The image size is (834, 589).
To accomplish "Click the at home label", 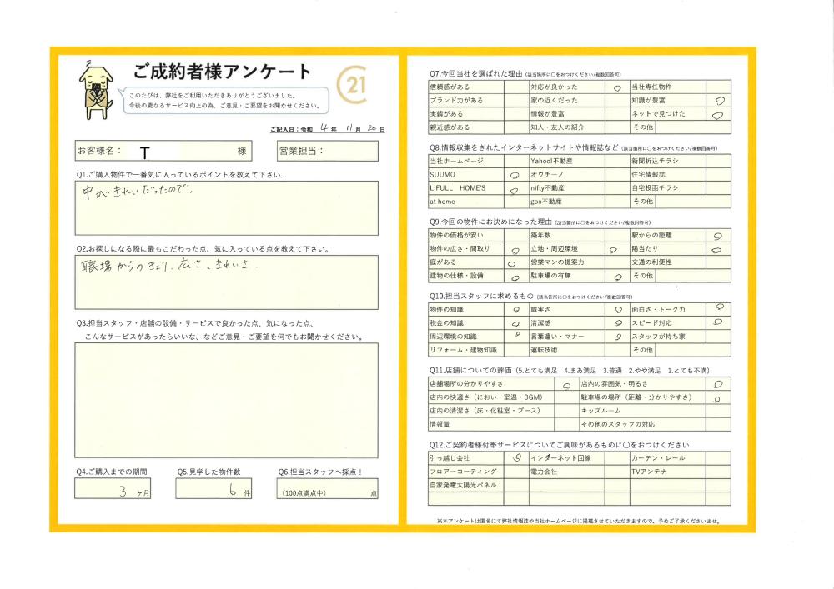I will pyautogui.click(x=442, y=202).
